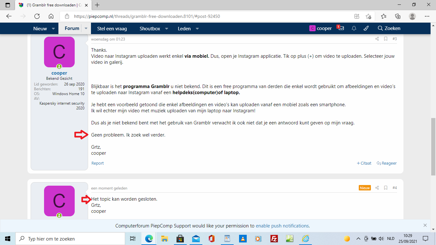Open the Action Center notifications icon
Viewport: 436px width, 245px height.
click(x=425, y=239)
